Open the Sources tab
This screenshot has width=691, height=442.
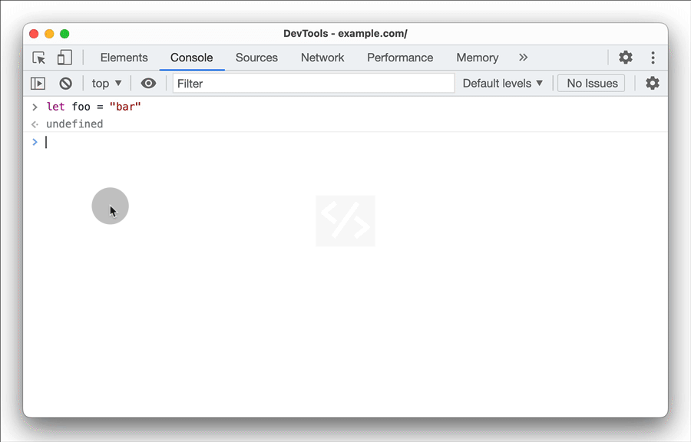coord(256,58)
